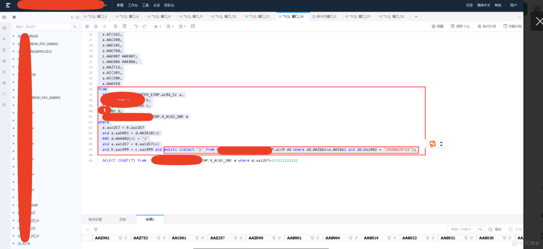Expand the connection selector dropdown arrow
543x249 pixels.
[105, 5]
